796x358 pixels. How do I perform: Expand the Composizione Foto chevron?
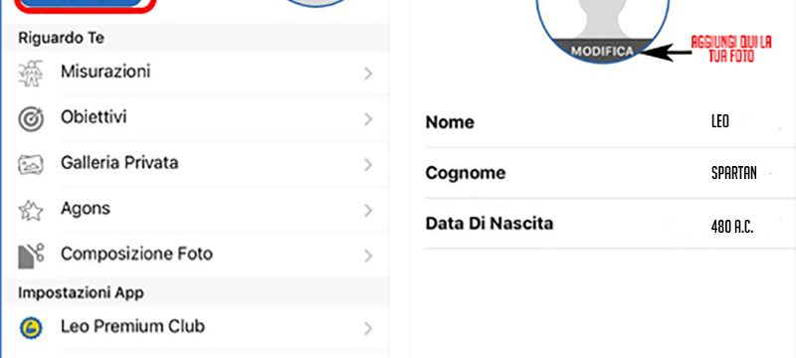pyautogui.click(x=368, y=257)
